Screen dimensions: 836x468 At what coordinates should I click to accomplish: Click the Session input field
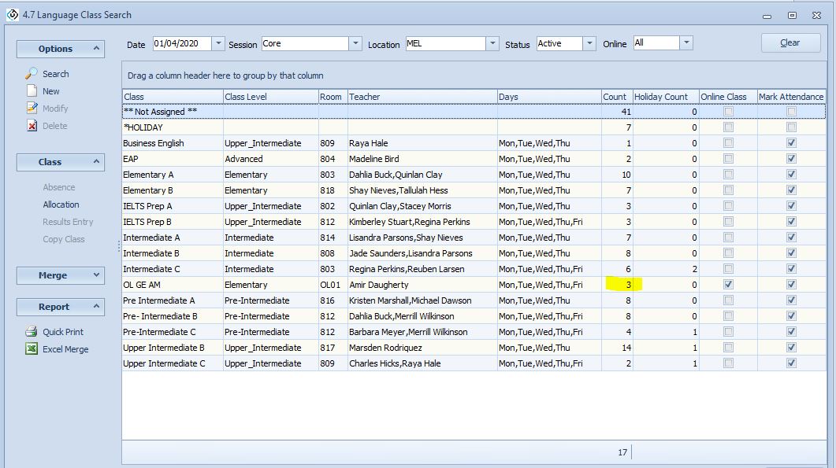point(304,44)
